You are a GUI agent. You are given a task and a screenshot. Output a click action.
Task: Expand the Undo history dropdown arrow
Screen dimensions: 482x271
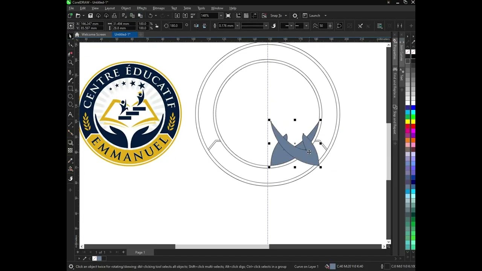[156, 15]
